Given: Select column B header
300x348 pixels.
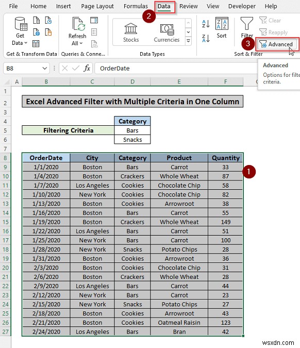Looking at the screenshot, I should click(x=46, y=81).
